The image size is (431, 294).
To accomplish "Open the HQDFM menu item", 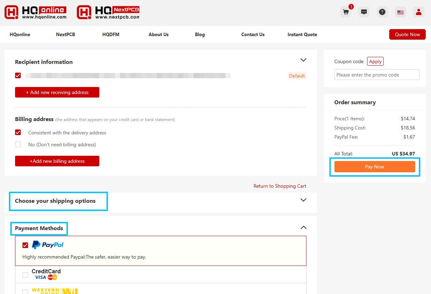I will point(111,34).
